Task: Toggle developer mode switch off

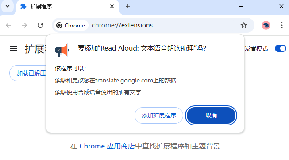Action: 280,49
